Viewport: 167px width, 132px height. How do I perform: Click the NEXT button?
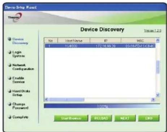(x=125, y=118)
